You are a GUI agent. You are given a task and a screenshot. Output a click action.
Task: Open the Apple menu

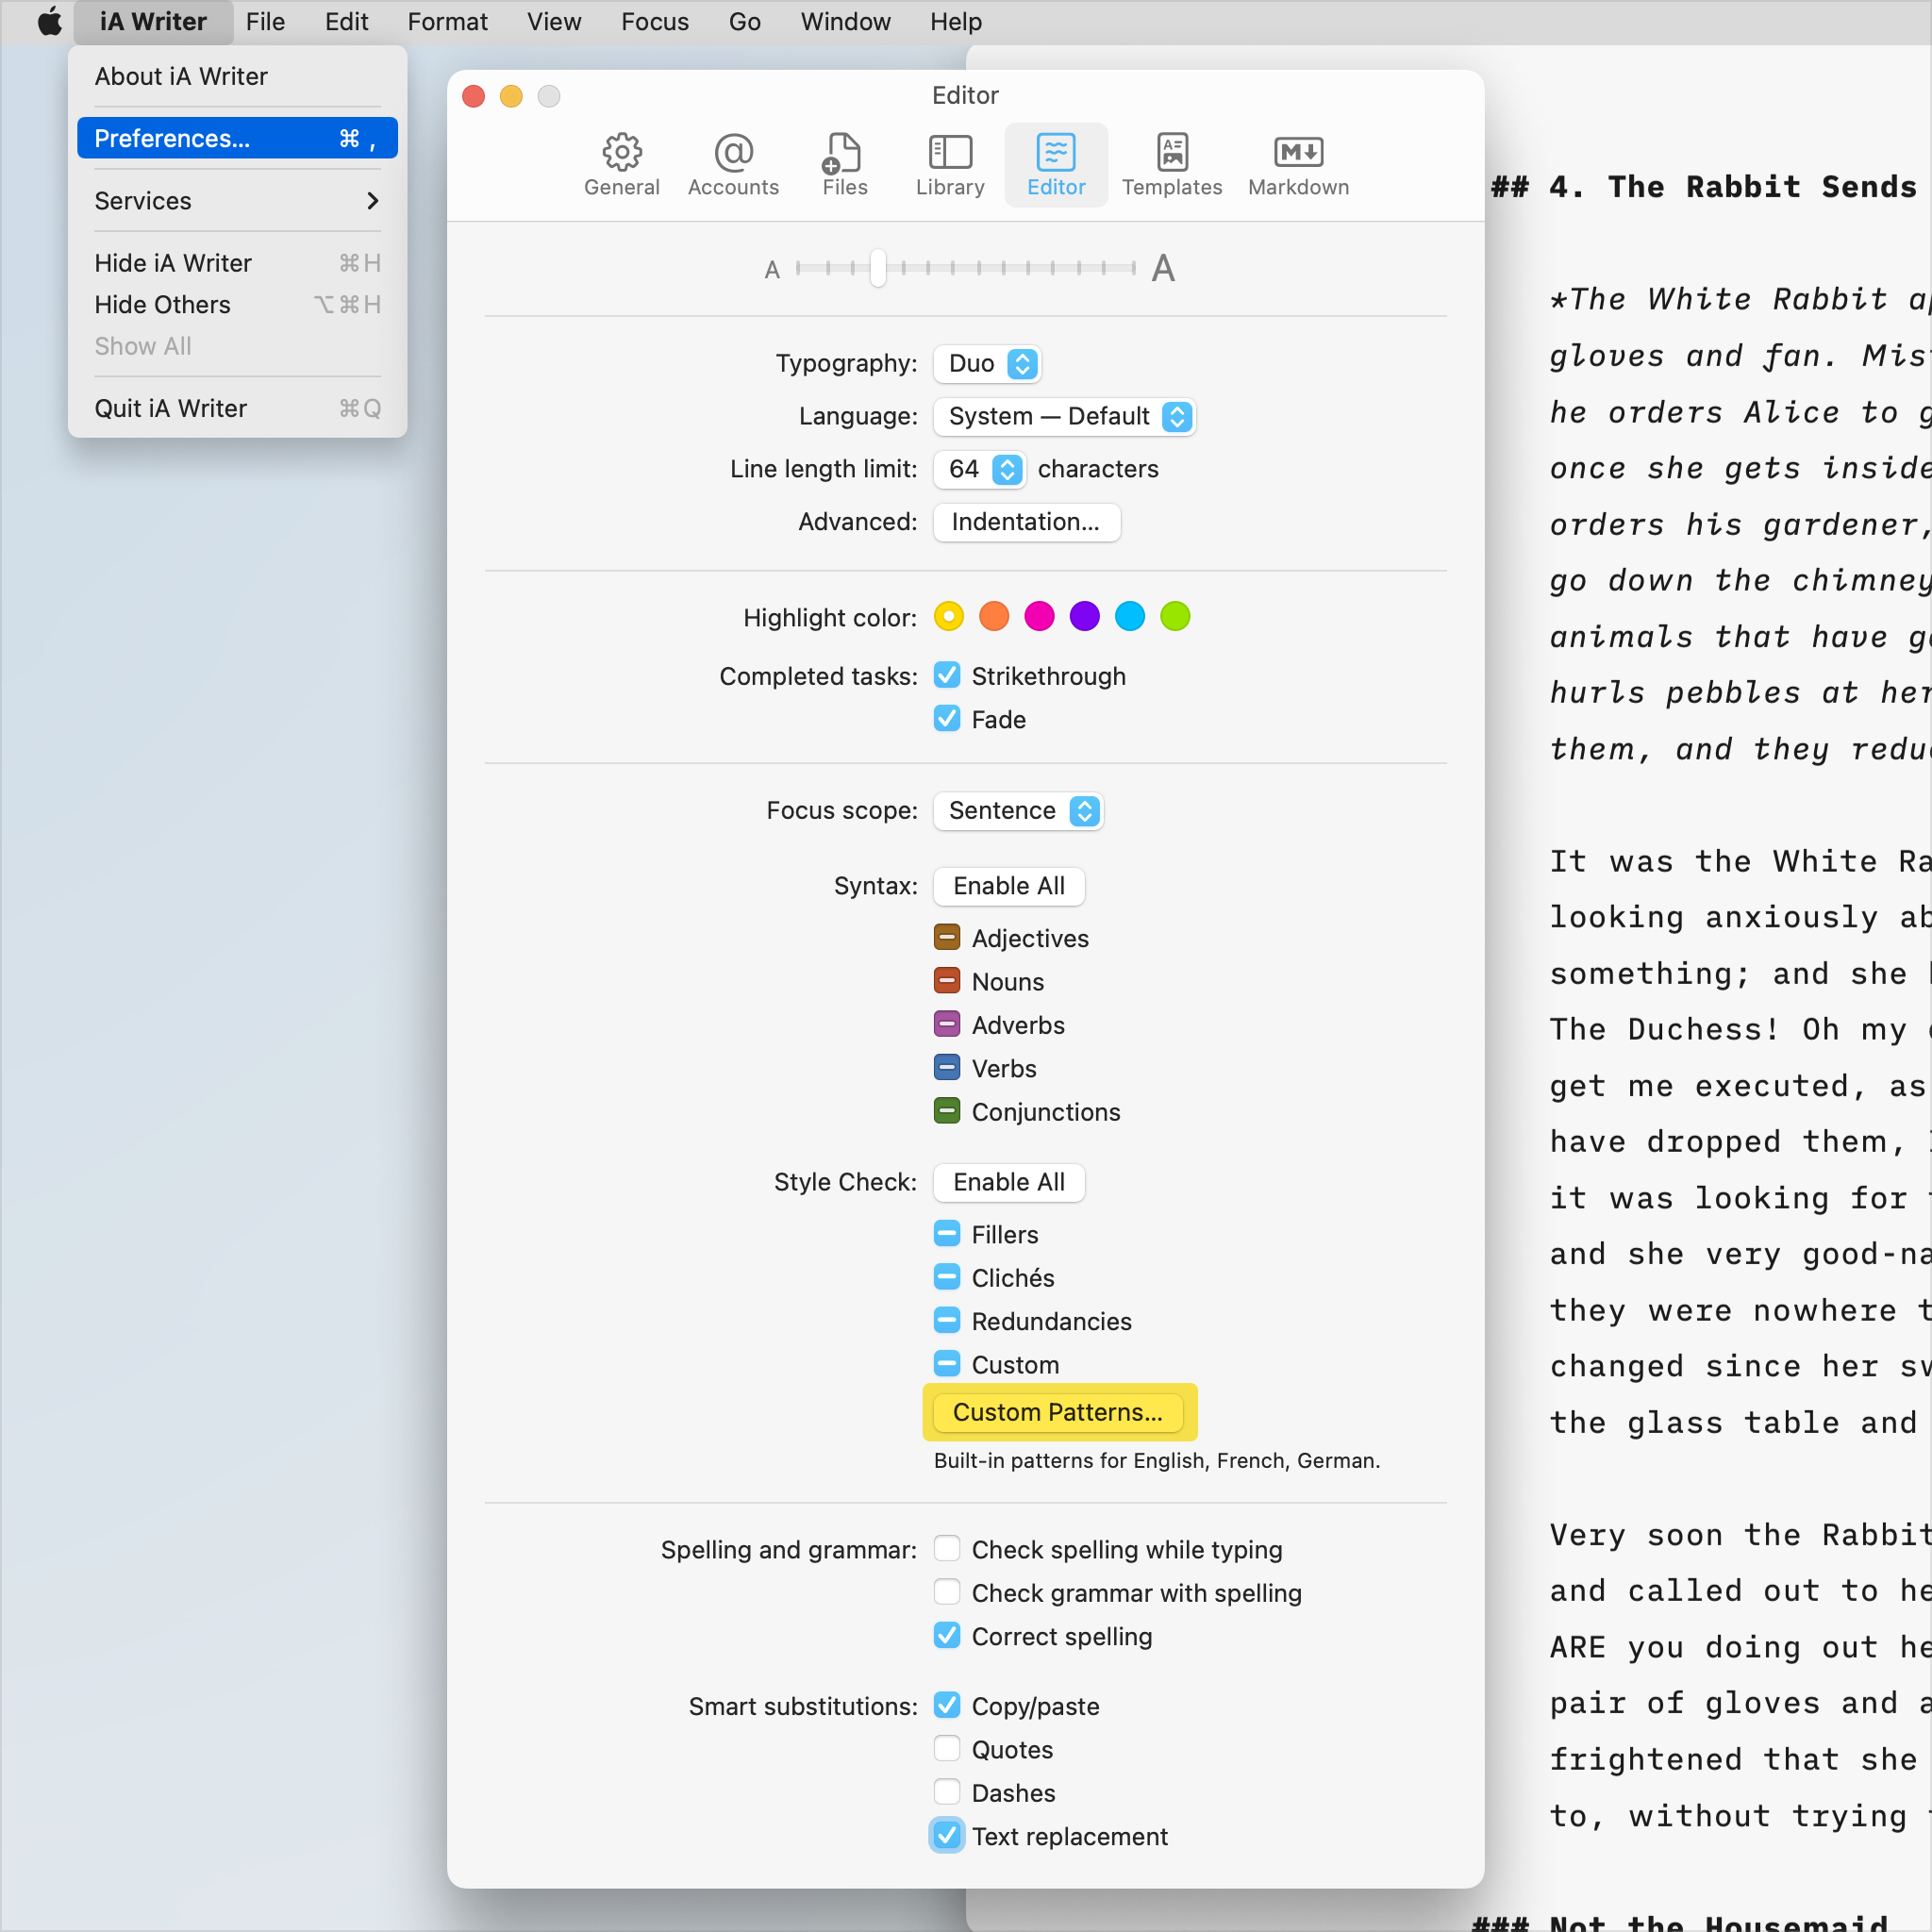point(49,22)
